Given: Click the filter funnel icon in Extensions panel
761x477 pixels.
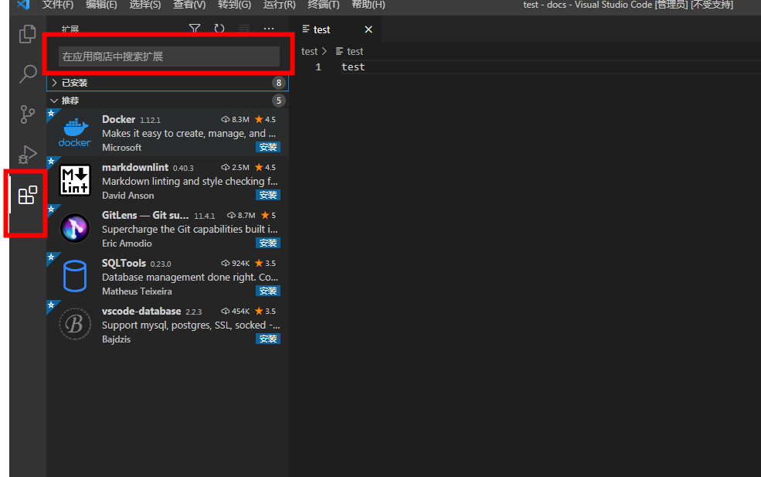Looking at the screenshot, I should pyautogui.click(x=194, y=28).
